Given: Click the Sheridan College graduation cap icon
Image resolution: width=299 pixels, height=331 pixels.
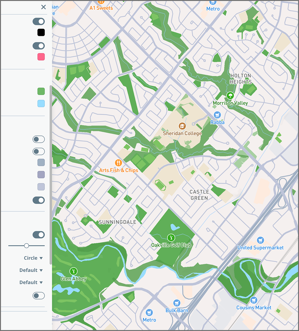Looking at the screenshot, I should click(182, 126).
